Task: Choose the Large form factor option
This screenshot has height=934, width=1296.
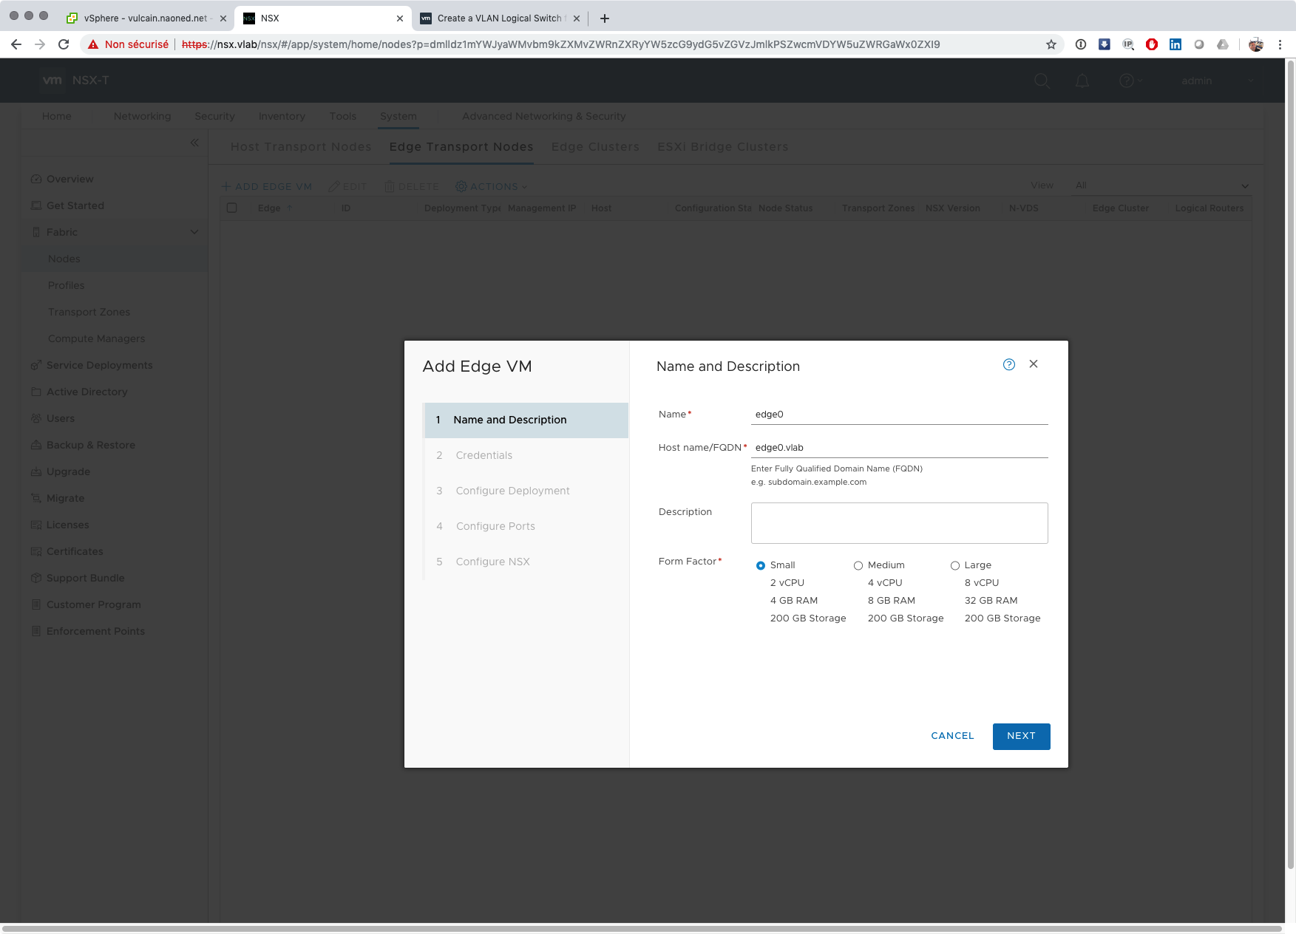Action: click(x=955, y=565)
